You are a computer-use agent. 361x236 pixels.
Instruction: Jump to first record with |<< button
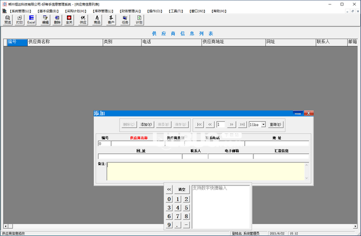pyautogui.click(x=199, y=124)
